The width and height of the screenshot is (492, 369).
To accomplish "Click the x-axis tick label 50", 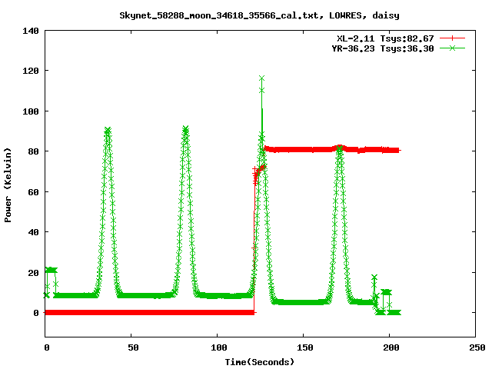I will coord(133,347).
